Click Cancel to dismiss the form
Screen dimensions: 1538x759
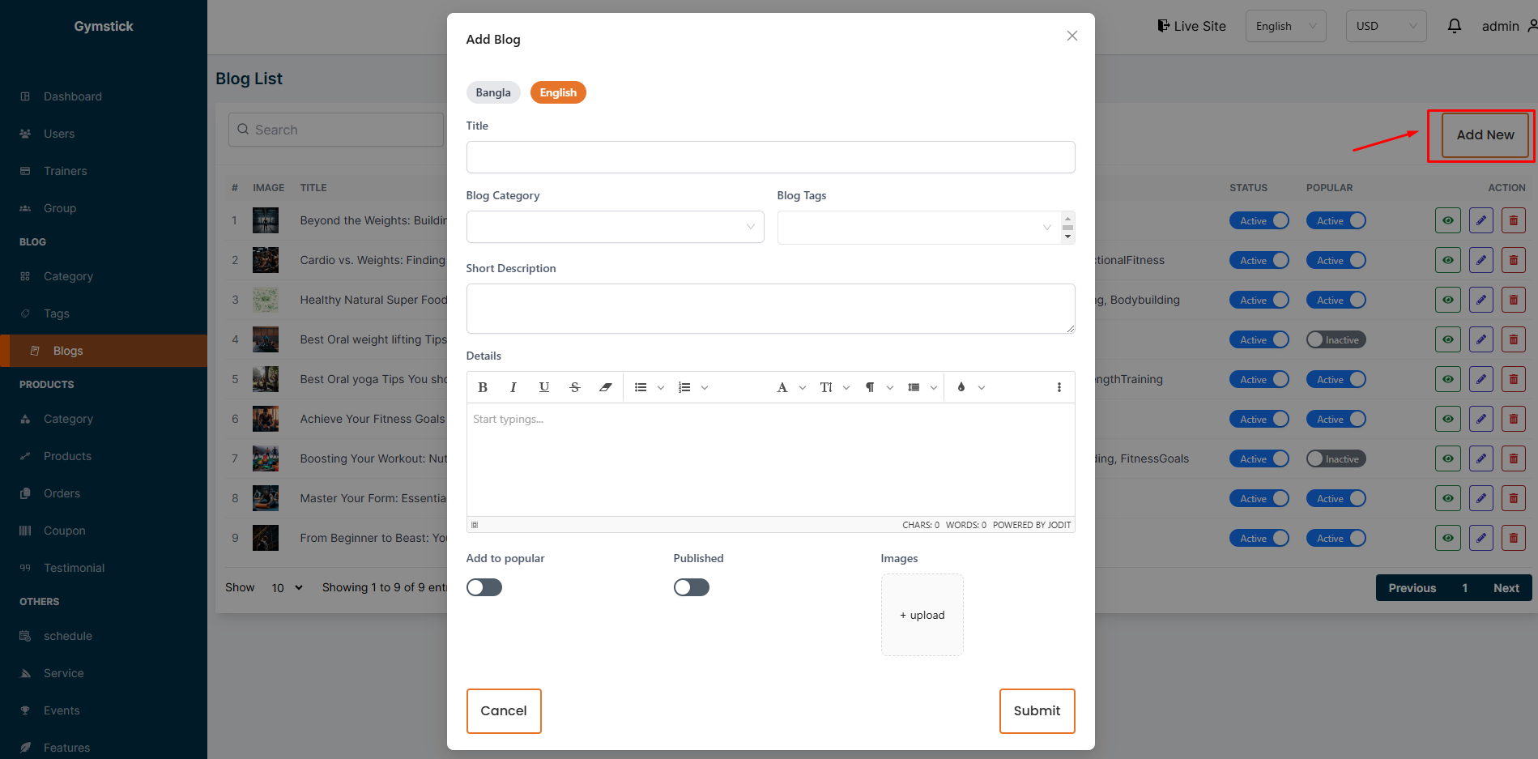click(x=504, y=710)
